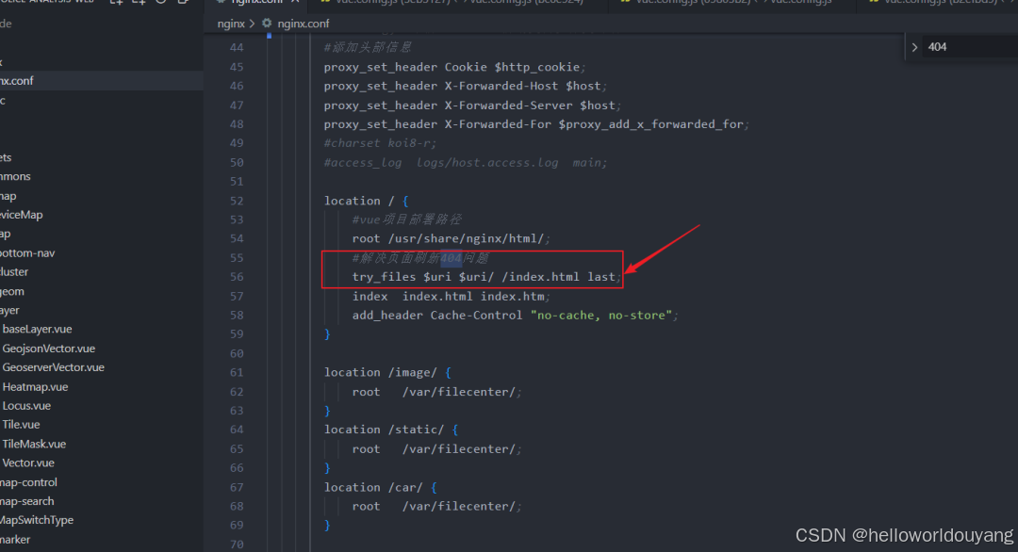Expand the deviceMap folder in explorer
The height and width of the screenshot is (552, 1018).
[22, 215]
